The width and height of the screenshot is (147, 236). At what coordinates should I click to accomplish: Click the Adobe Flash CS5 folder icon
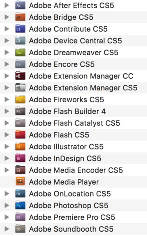(20, 135)
